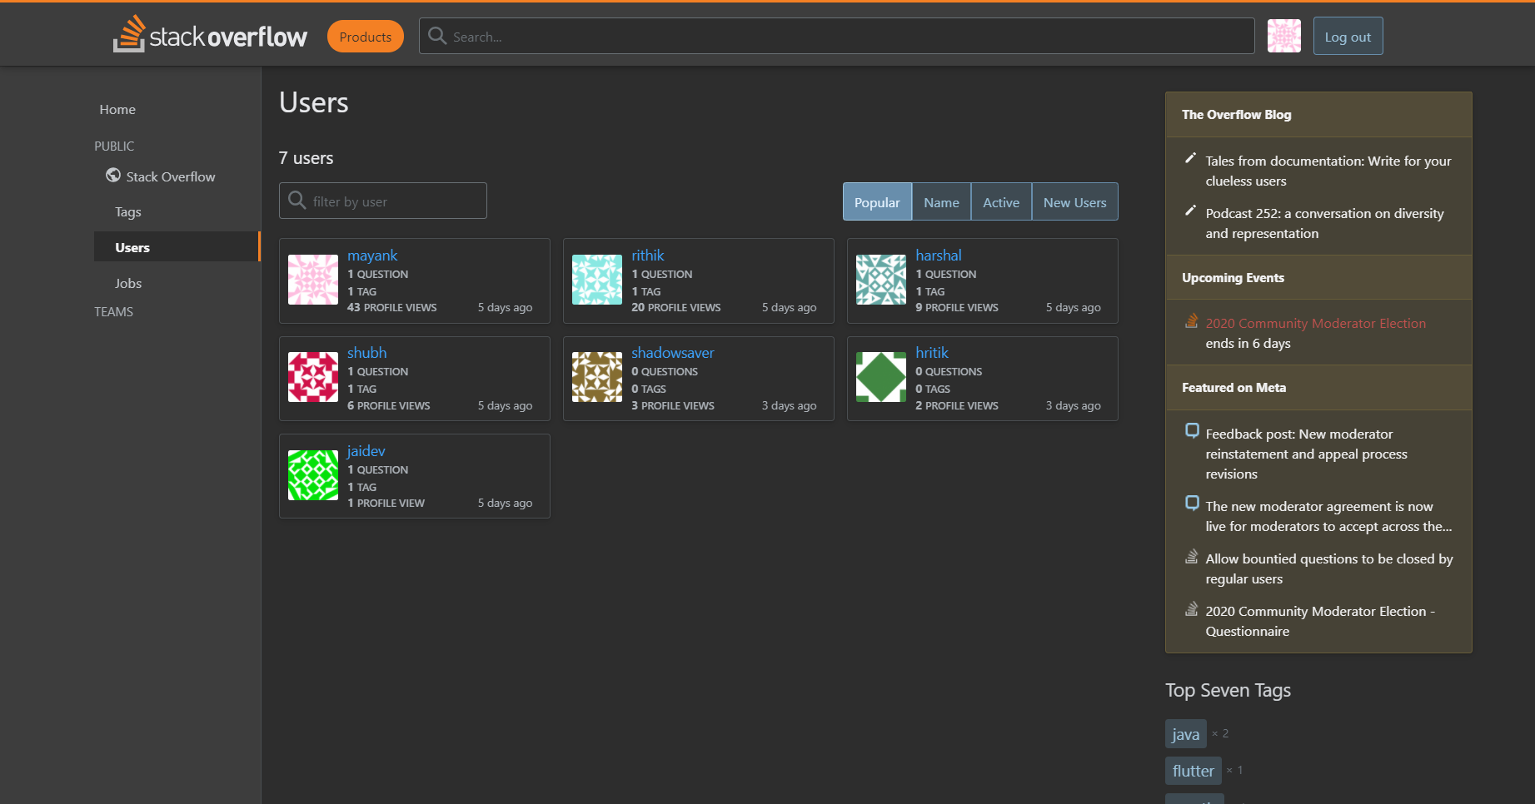The width and height of the screenshot is (1535, 804).
Task: Click your profile avatar in the top bar
Action: [1283, 36]
